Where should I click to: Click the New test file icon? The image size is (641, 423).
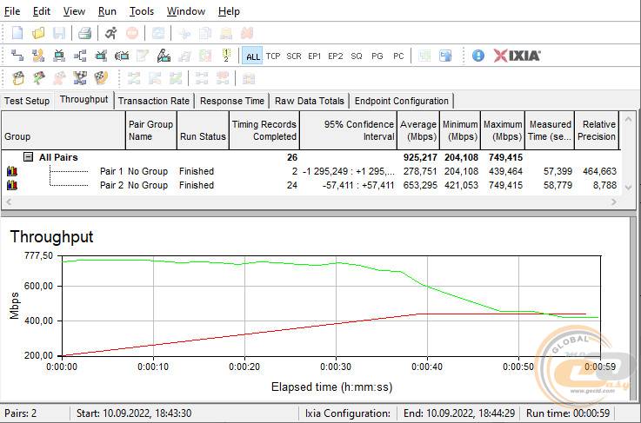click(x=17, y=33)
